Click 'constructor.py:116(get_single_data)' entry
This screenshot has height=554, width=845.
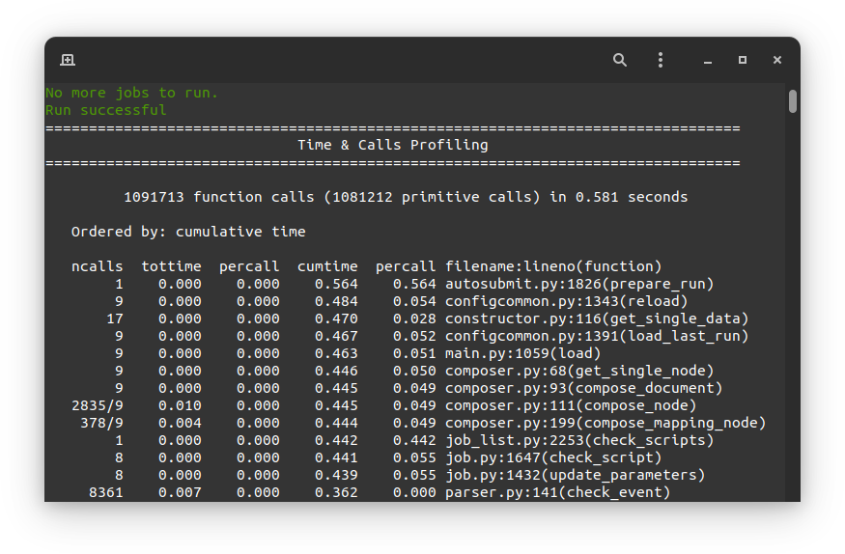597,319
